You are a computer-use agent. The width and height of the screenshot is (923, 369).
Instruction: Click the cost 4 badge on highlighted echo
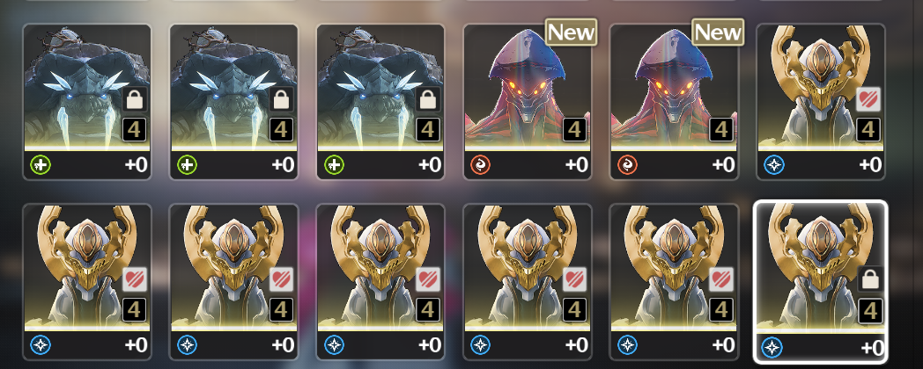(x=869, y=310)
